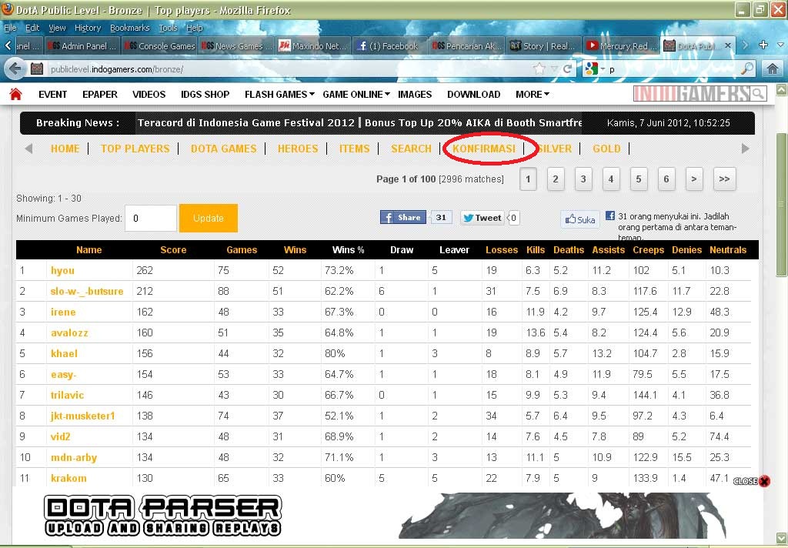Viewport: 788px width, 548px height.
Task: Click the search magnifier in Indogamers logo
Action: [756, 94]
